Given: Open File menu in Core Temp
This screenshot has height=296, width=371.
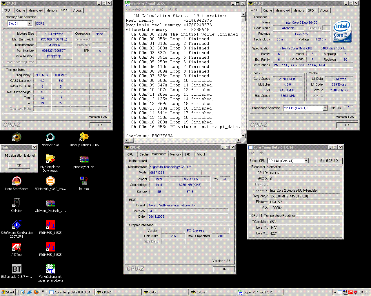Looking at the screenshot, I should pos(252,153).
